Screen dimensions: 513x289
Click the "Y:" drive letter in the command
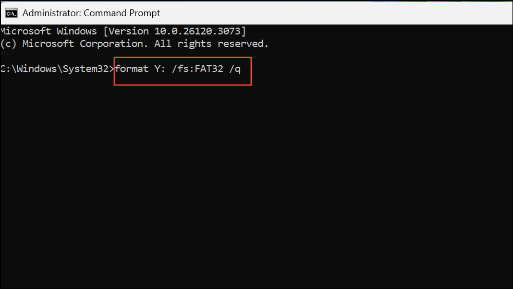160,69
